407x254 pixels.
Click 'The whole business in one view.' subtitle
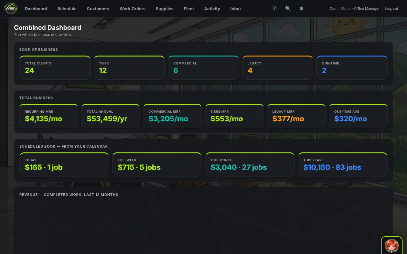[43, 35]
